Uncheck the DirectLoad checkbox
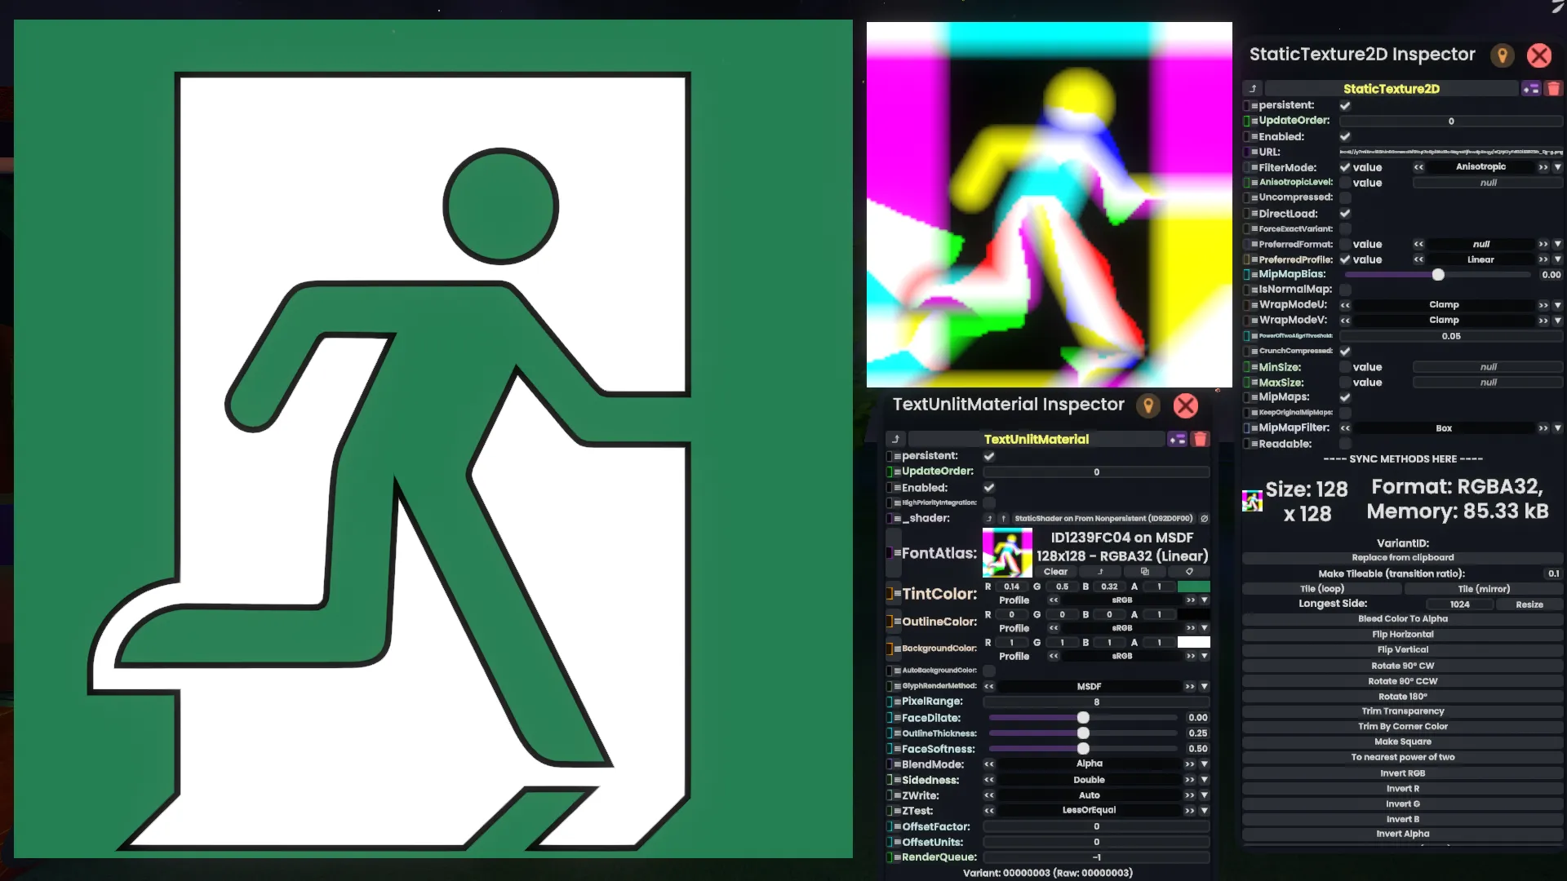Image resolution: width=1567 pixels, height=881 pixels. click(x=1345, y=214)
